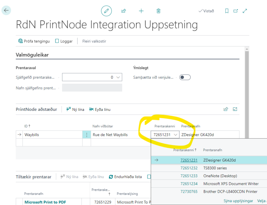Open page in new window icon
The width and height of the screenshot is (267, 205).
click(x=236, y=11)
